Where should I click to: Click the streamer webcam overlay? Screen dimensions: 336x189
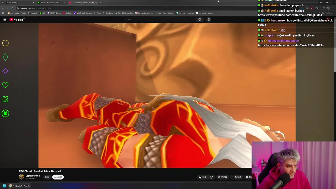[x=294, y=165]
